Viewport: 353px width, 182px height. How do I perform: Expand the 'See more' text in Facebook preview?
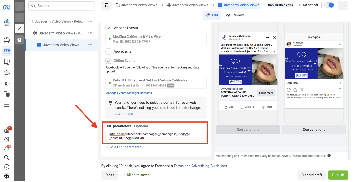pos(269,51)
